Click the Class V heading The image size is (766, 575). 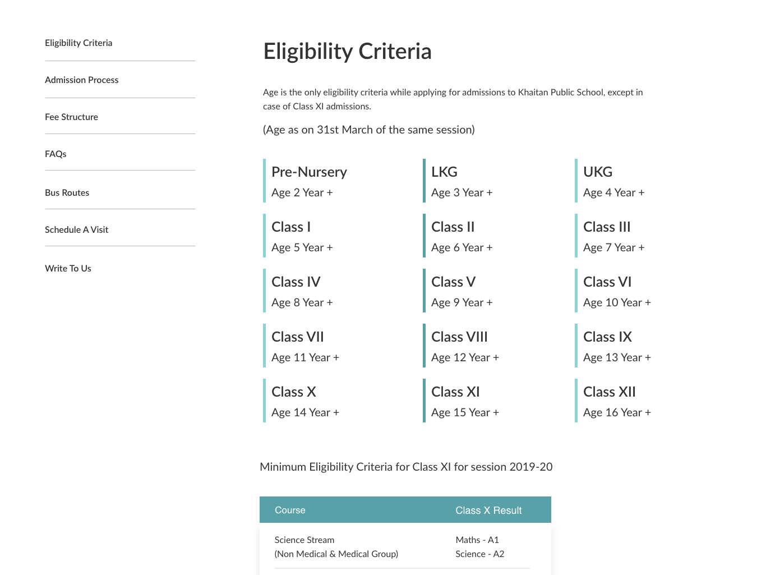454,282
